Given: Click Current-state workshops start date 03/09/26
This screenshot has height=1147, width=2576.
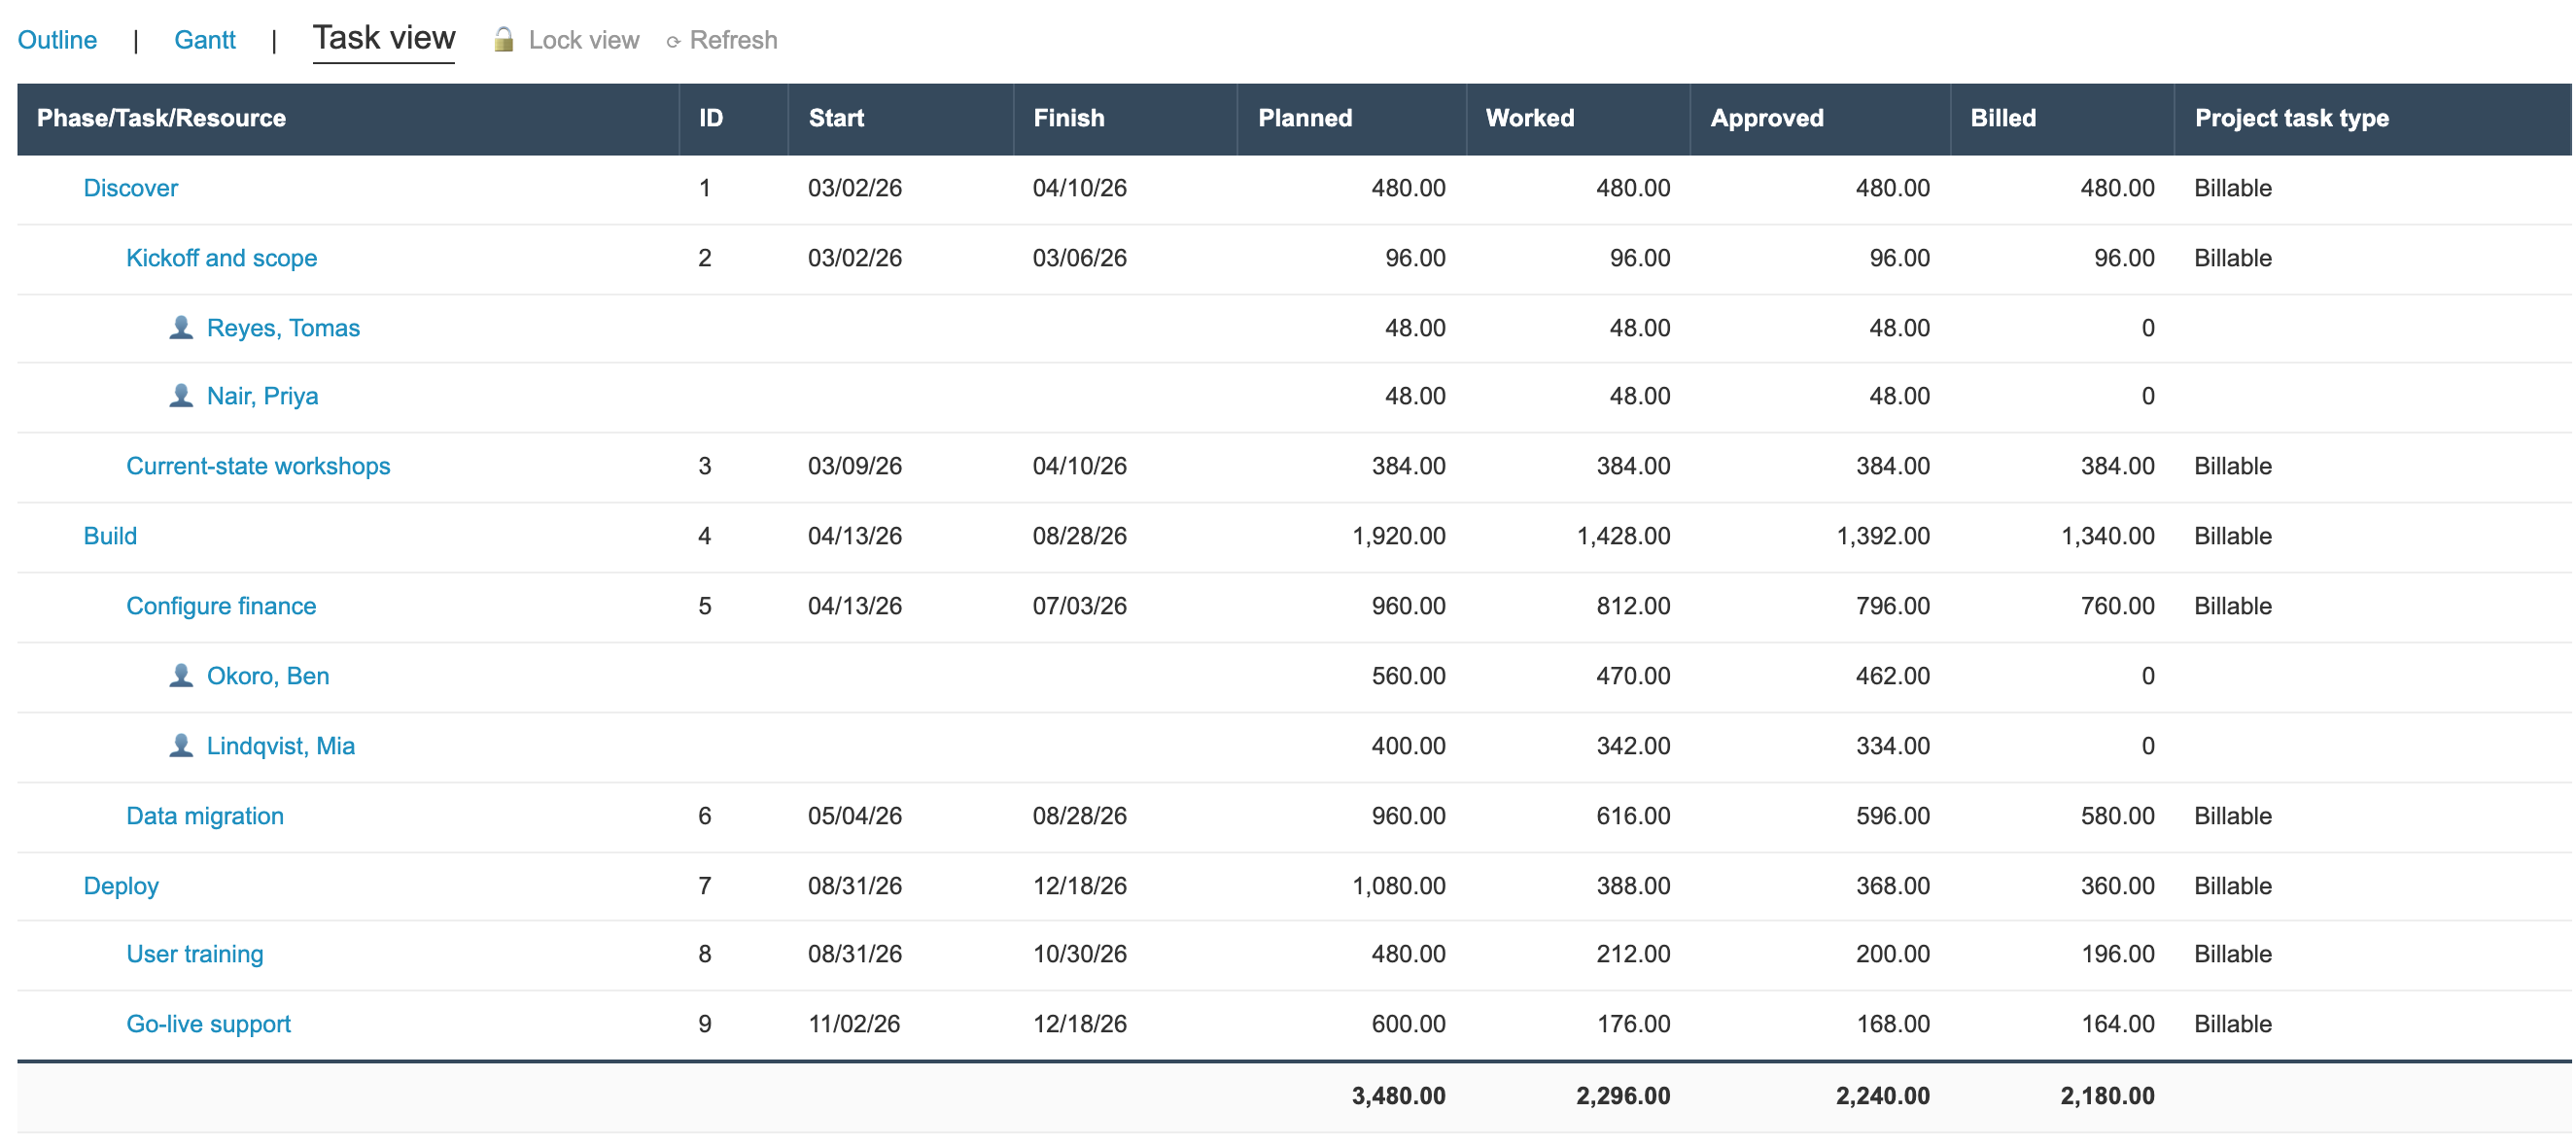Looking at the screenshot, I should point(855,466).
